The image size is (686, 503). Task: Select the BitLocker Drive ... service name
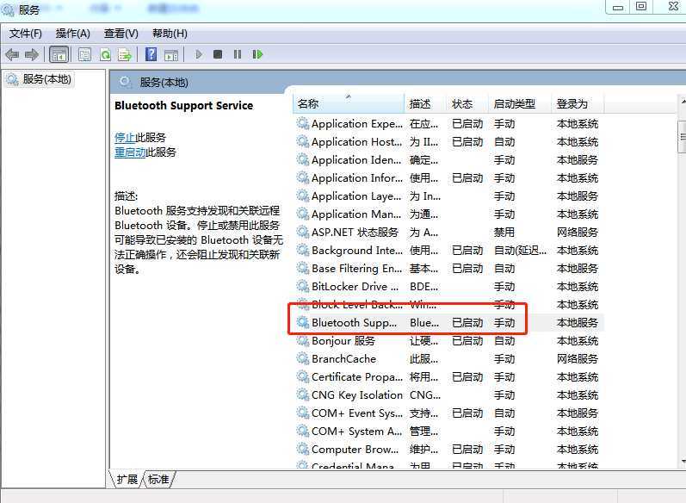pos(355,287)
